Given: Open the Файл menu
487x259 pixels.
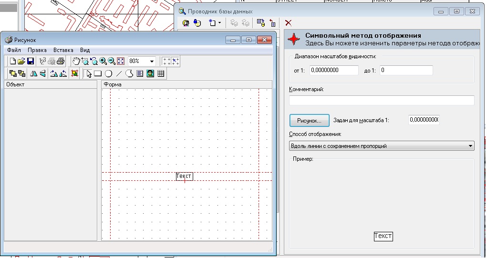Looking at the screenshot, I should (14, 50).
